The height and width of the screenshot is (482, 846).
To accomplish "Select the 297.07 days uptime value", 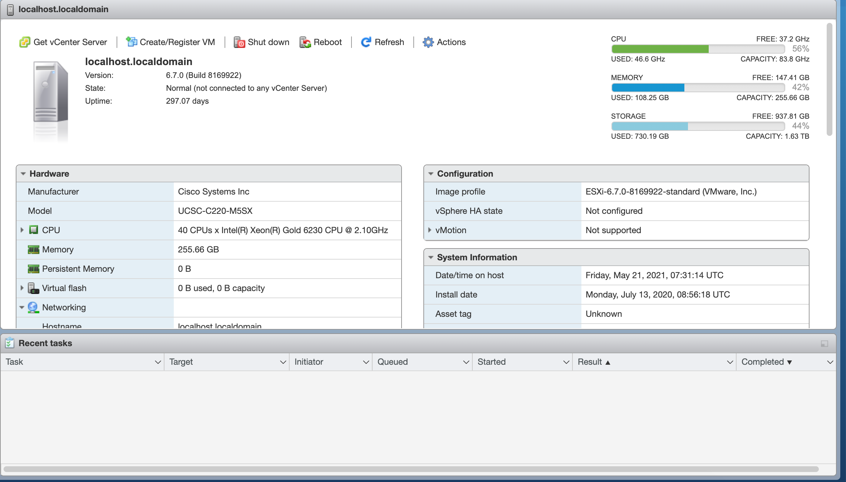I will pos(187,101).
